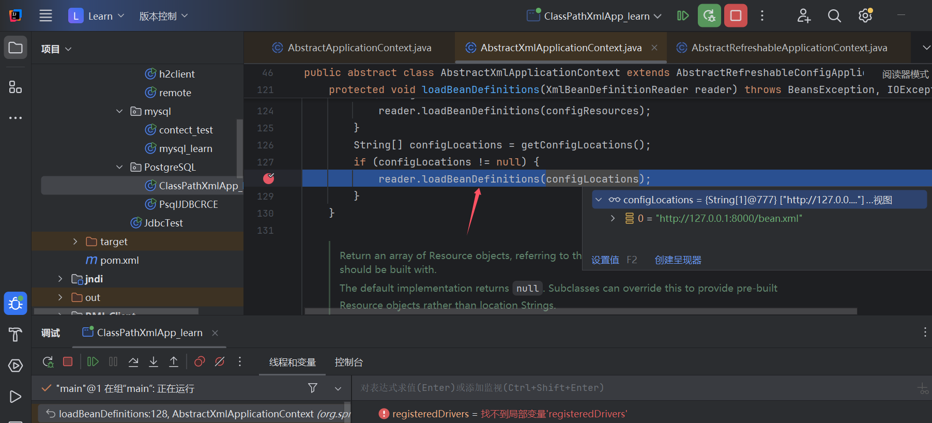Resume program from top toolbar
The width and height of the screenshot is (932, 423).
coord(683,16)
